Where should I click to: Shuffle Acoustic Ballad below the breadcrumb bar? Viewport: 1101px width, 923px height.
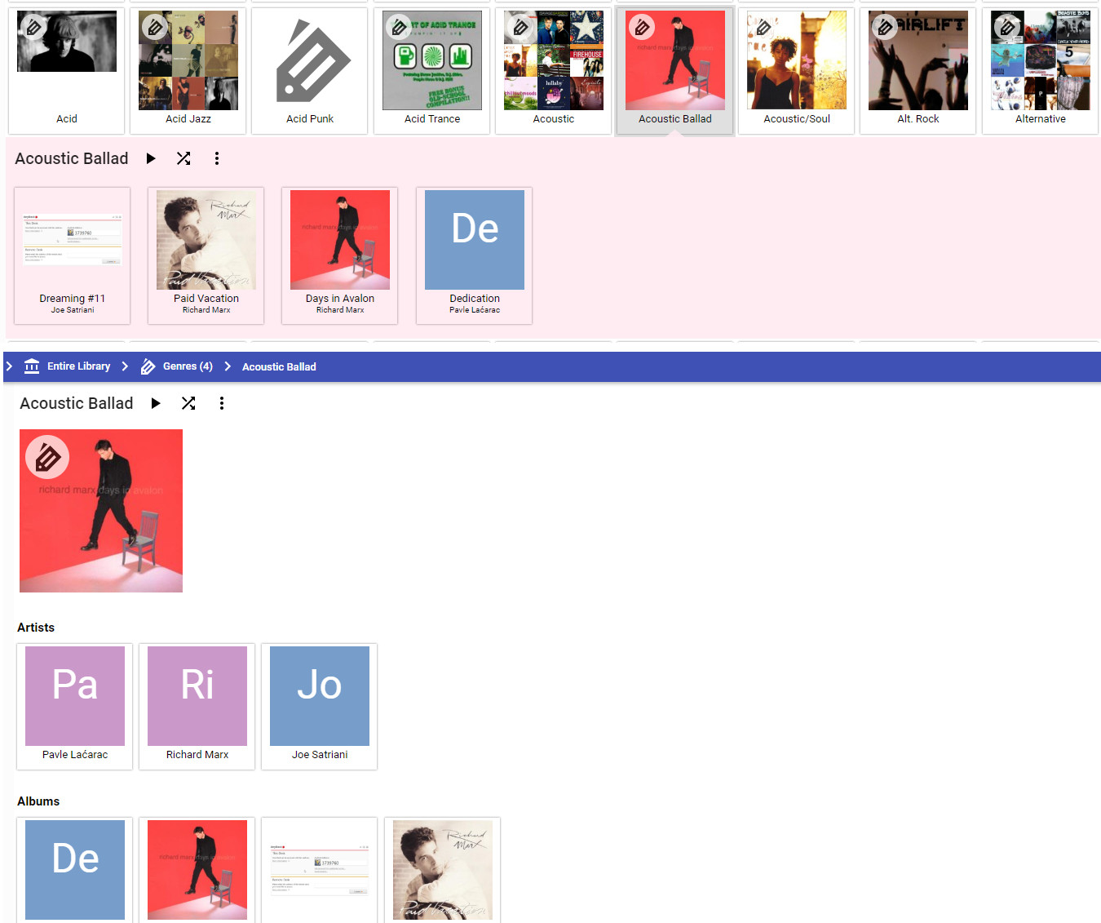click(x=188, y=403)
